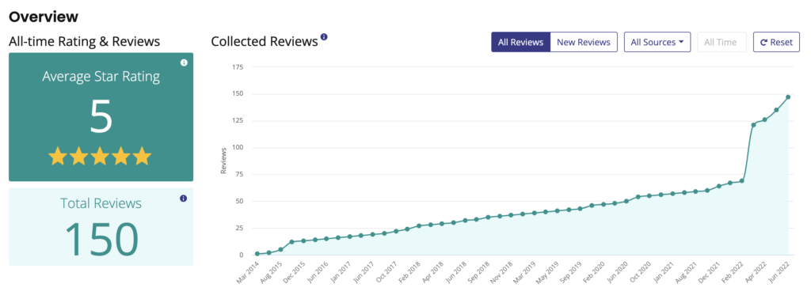Open the All Time date range selector

722,43
